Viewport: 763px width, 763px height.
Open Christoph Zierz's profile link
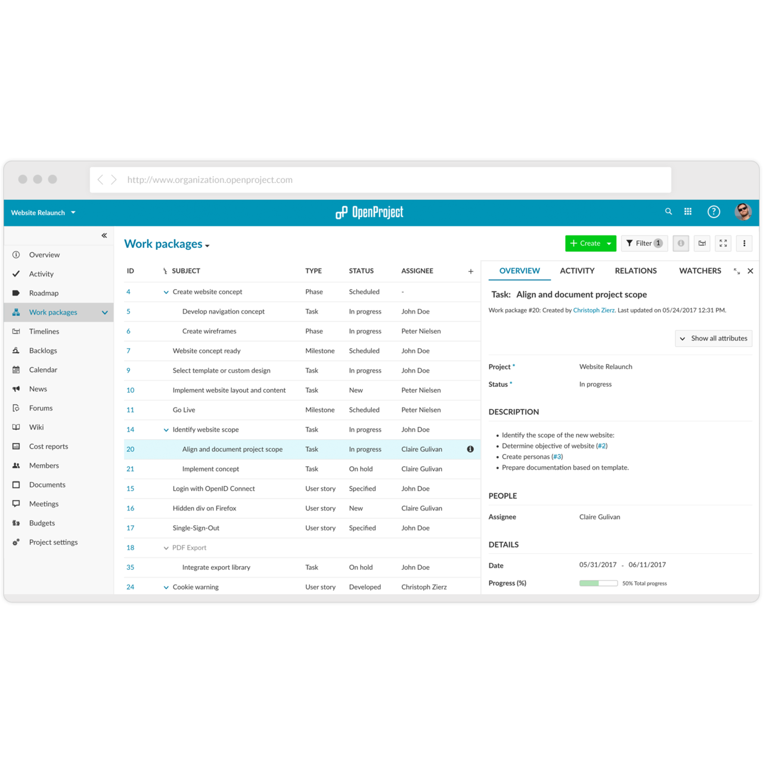click(594, 310)
